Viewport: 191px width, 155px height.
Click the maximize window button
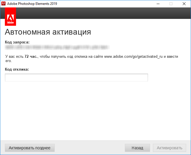click(x=171, y=4)
